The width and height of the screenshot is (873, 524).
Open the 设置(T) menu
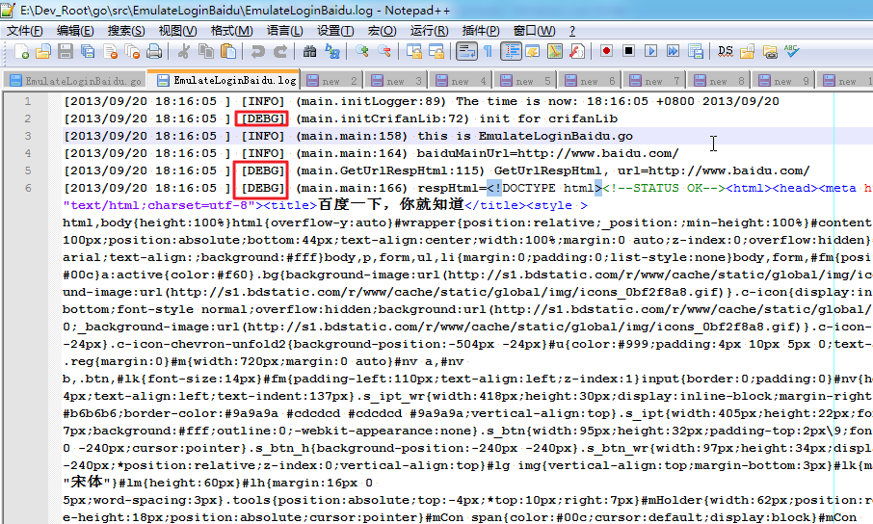point(335,31)
